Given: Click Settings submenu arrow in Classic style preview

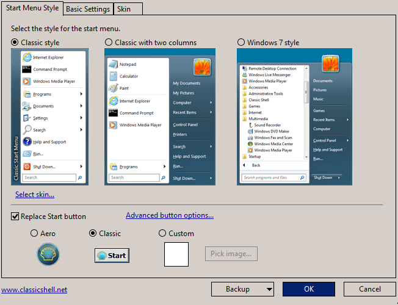Looking at the screenshot, I should coord(81,118).
